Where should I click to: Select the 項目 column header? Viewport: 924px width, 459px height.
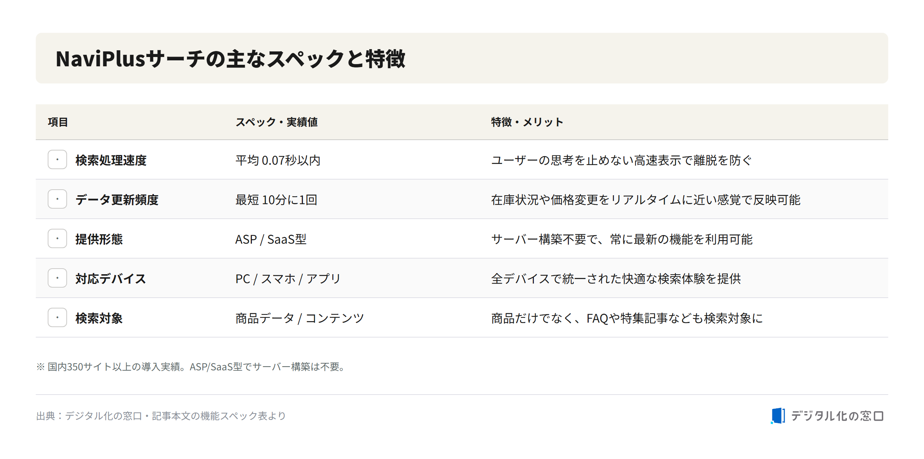click(x=58, y=122)
